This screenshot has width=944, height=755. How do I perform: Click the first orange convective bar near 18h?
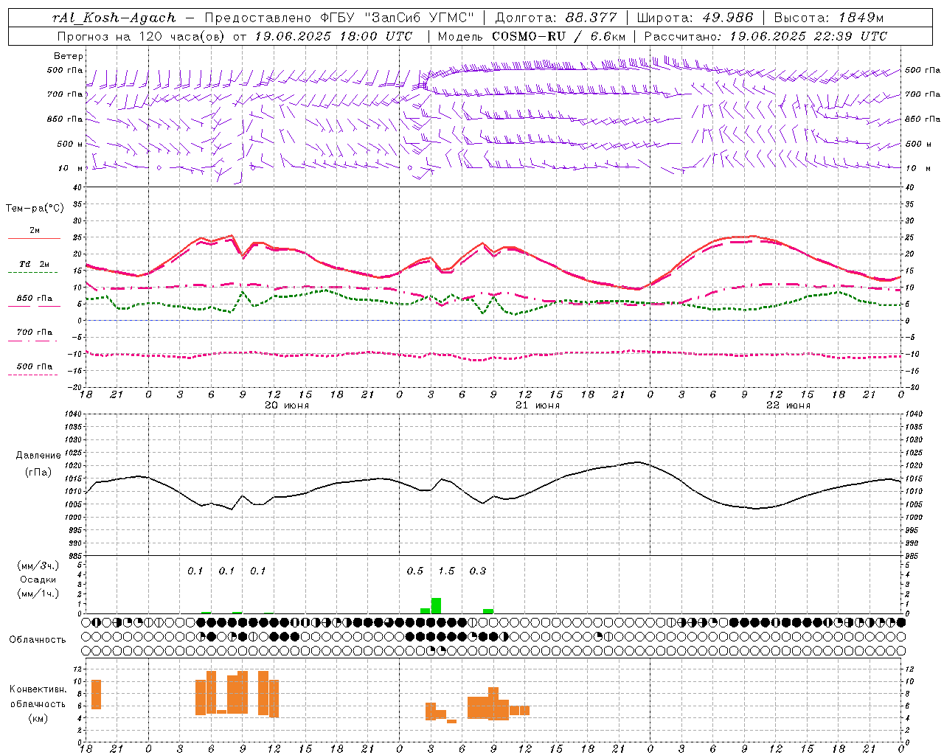tap(96, 695)
